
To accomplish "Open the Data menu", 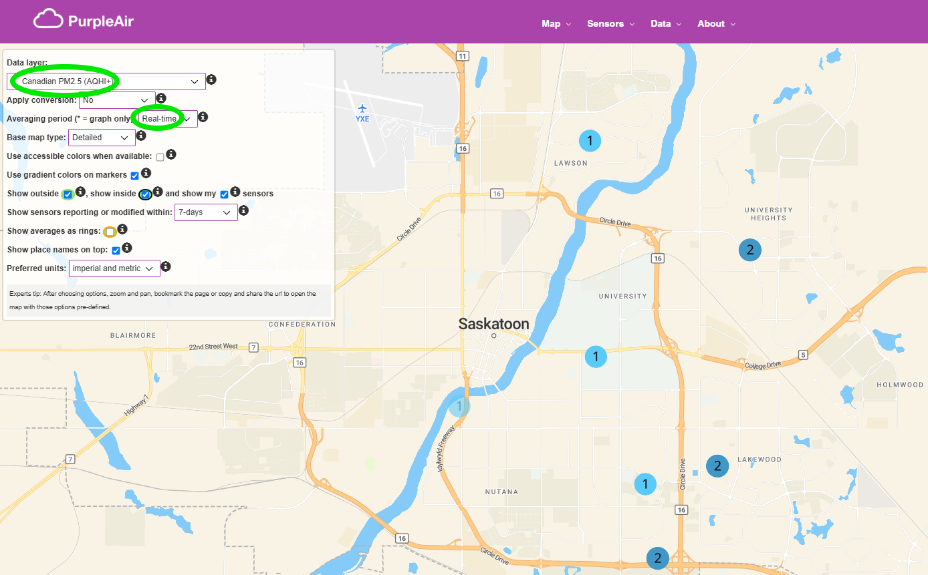I will [x=666, y=23].
